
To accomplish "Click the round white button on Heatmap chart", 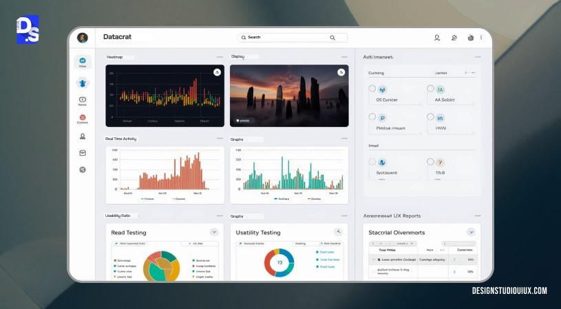I will (x=217, y=72).
